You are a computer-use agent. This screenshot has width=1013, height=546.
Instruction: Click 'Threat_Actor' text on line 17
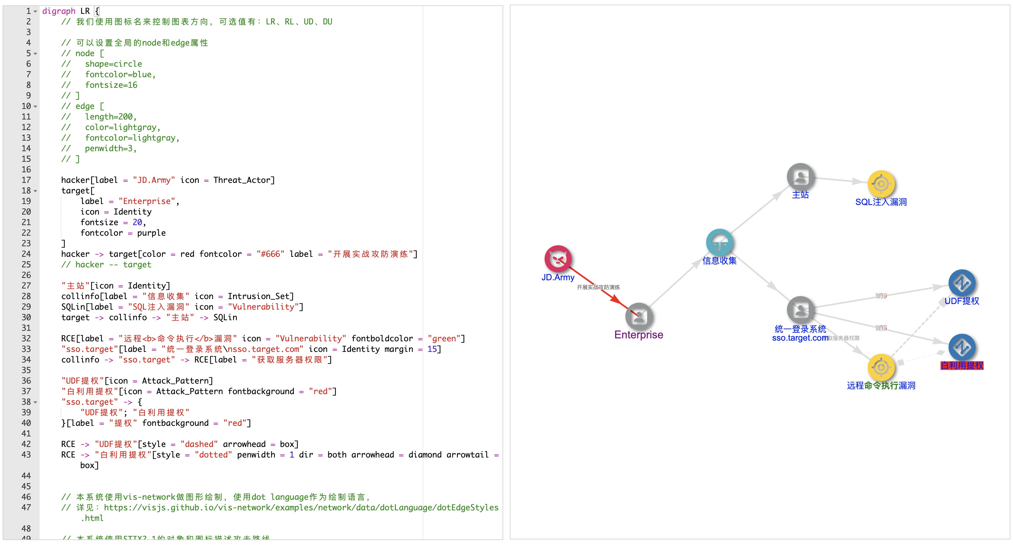(x=242, y=180)
